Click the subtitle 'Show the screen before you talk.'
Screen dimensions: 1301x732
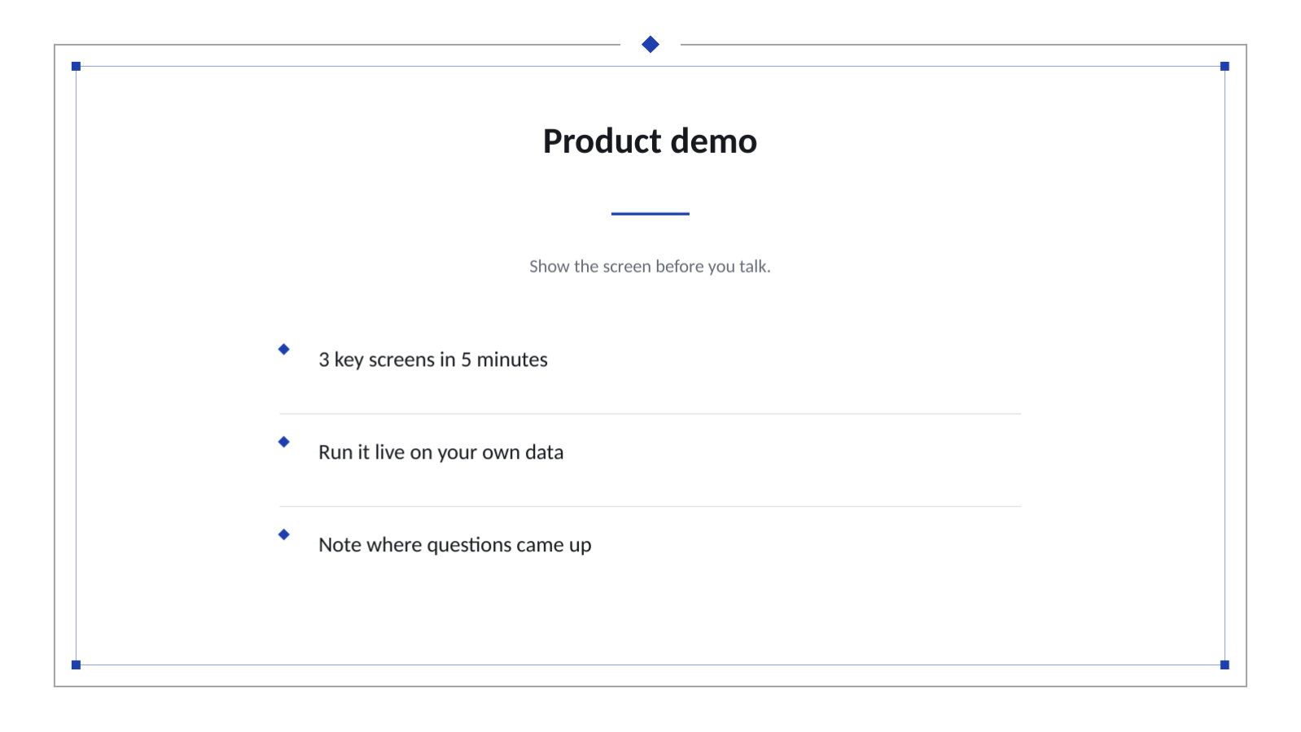pos(650,267)
